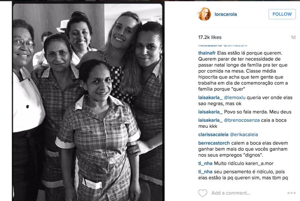Screen dimensions: 300x201
Task: Open laisakarla_ from the Povo so fala comment
Action: 210,112
